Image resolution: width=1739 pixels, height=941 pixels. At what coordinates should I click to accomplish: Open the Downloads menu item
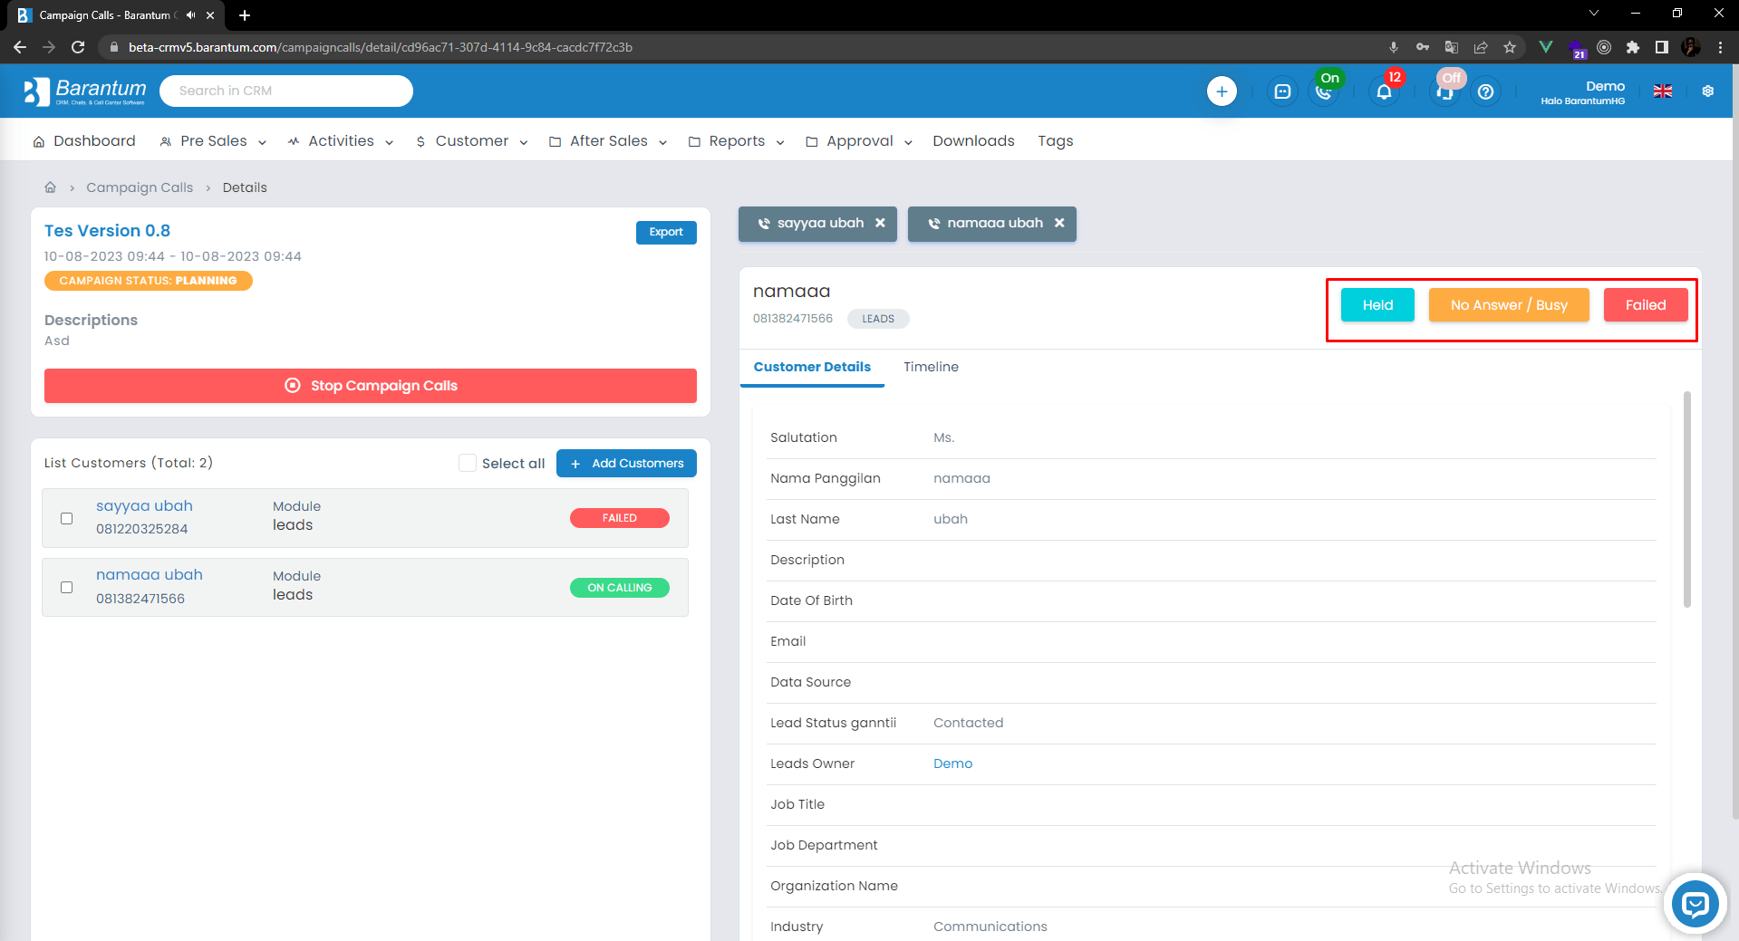(973, 141)
